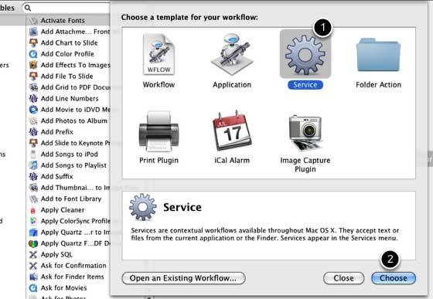Image resolution: width=433 pixels, height=299 pixels.
Task: Select Add Effects To Images action
Action: pos(69,65)
